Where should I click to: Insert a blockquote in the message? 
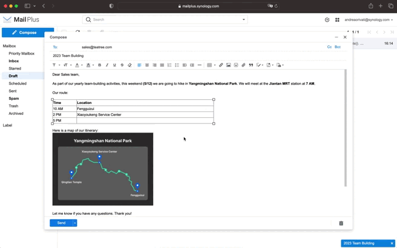(251, 65)
